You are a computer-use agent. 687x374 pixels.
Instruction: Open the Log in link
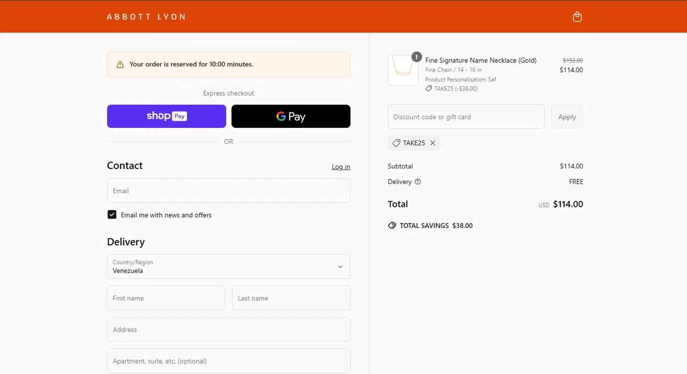[x=341, y=167]
